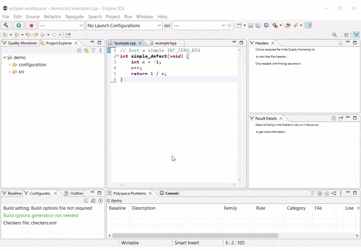The width and height of the screenshot is (361, 251).
Task: Open the filter icon on Polyspace Problems toolbar
Action: 312,193
